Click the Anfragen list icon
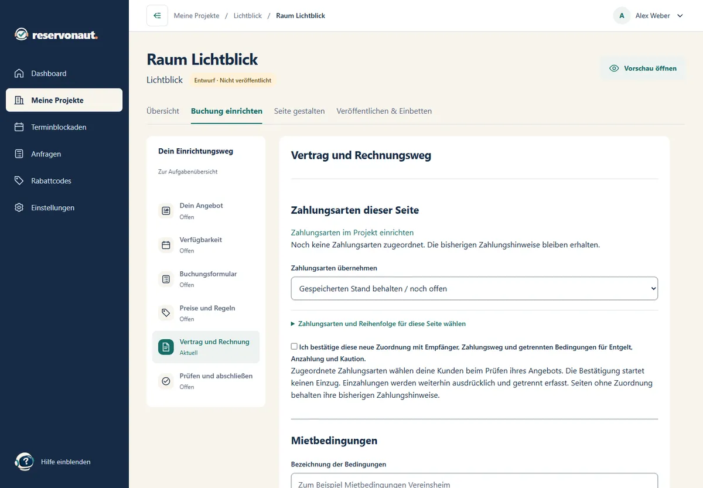The height and width of the screenshot is (488, 703). pos(19,154)
